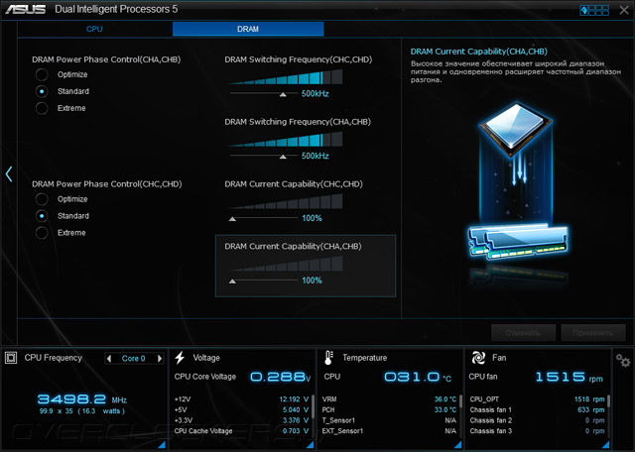Click the Core 0 selector label
635x452 pixels.
coord(133,359)
